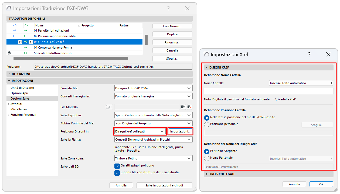Click the blue left arrow on row 02
The height and width of the screenshot is (194, 340).
pos(15,36)
